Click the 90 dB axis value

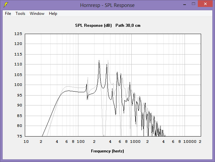(x=20, y=105)
